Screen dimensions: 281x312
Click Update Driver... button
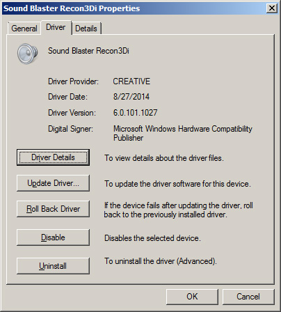tap(53, 183)
